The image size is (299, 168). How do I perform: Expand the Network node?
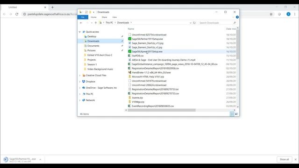[x=80, y=100]
